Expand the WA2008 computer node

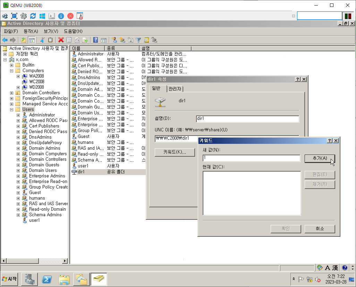(x=18, y=77)
